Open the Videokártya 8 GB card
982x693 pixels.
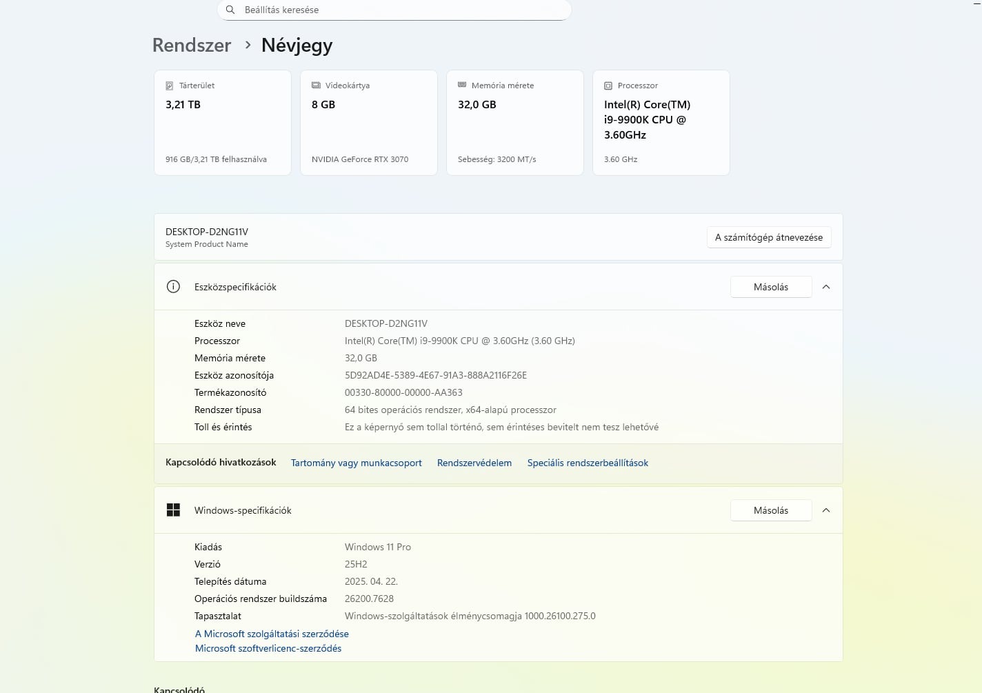[x=369, y=123]
